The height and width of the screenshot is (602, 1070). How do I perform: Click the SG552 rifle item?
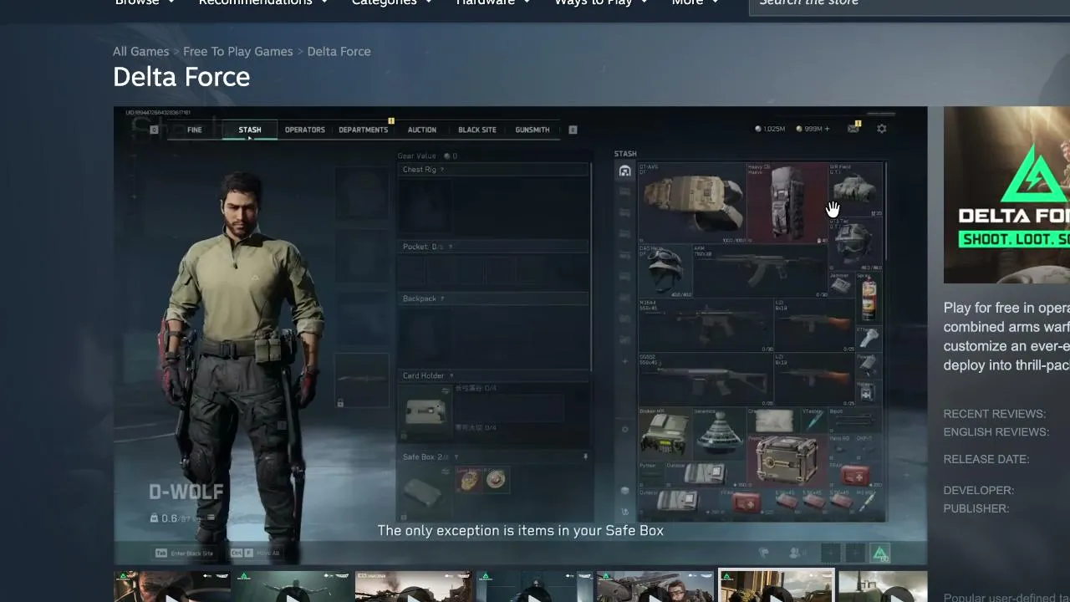pyautogui.click(x=706, y=380)
